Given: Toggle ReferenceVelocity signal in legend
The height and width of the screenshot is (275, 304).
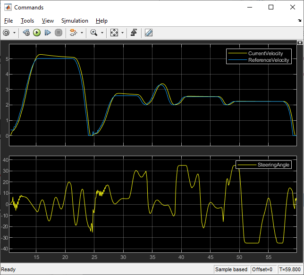Looking at the screenshot, I should [x=269, y=60].
